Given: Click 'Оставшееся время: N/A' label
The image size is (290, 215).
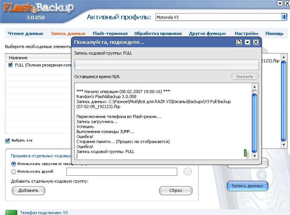Looking at the screenshot, I should [97, 77].
